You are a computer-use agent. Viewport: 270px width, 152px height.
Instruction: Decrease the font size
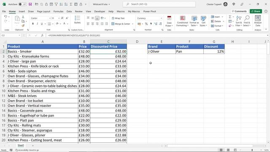coord(67,18)
